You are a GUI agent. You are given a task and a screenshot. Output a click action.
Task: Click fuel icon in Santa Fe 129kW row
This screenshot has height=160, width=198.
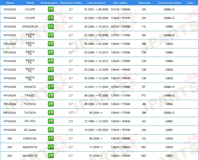51,44
